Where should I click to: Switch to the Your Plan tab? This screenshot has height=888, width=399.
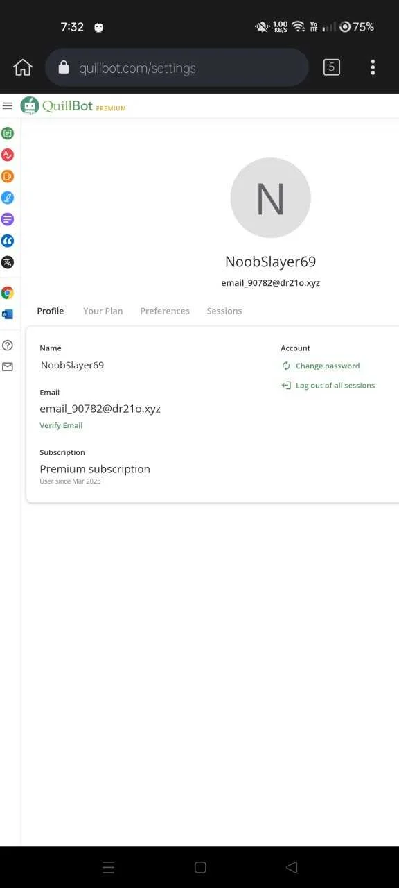(103, 311)
